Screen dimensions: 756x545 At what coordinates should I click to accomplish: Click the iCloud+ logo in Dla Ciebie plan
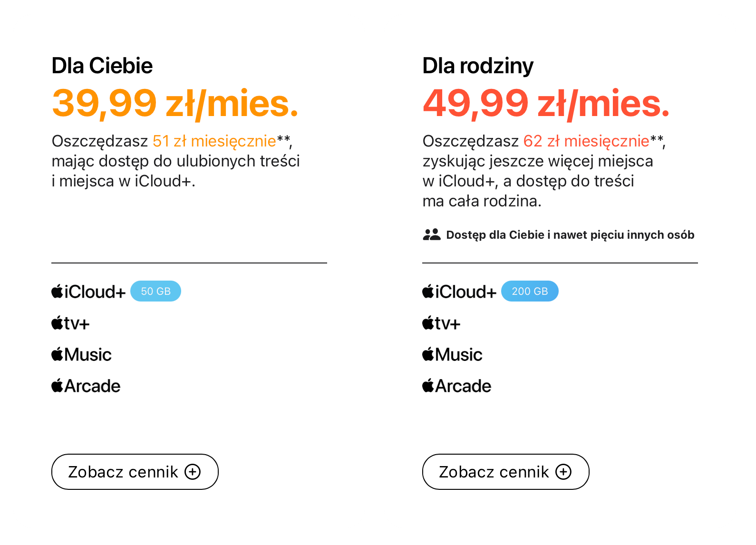click(88, 292)
